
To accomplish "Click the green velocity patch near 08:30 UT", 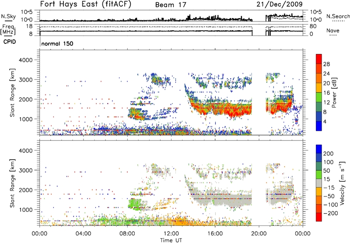I will click(x=134, y=204).
